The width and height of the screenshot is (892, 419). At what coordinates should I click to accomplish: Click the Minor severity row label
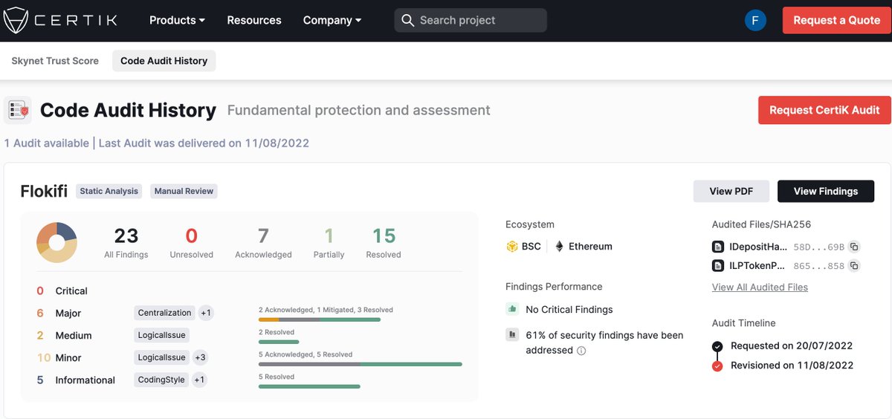coord(68,357)
